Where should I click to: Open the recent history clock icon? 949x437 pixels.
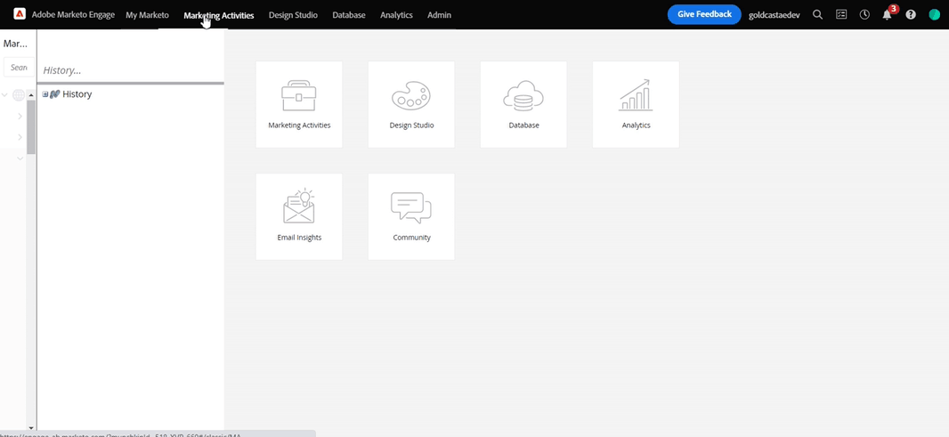[x=865, y=14]
